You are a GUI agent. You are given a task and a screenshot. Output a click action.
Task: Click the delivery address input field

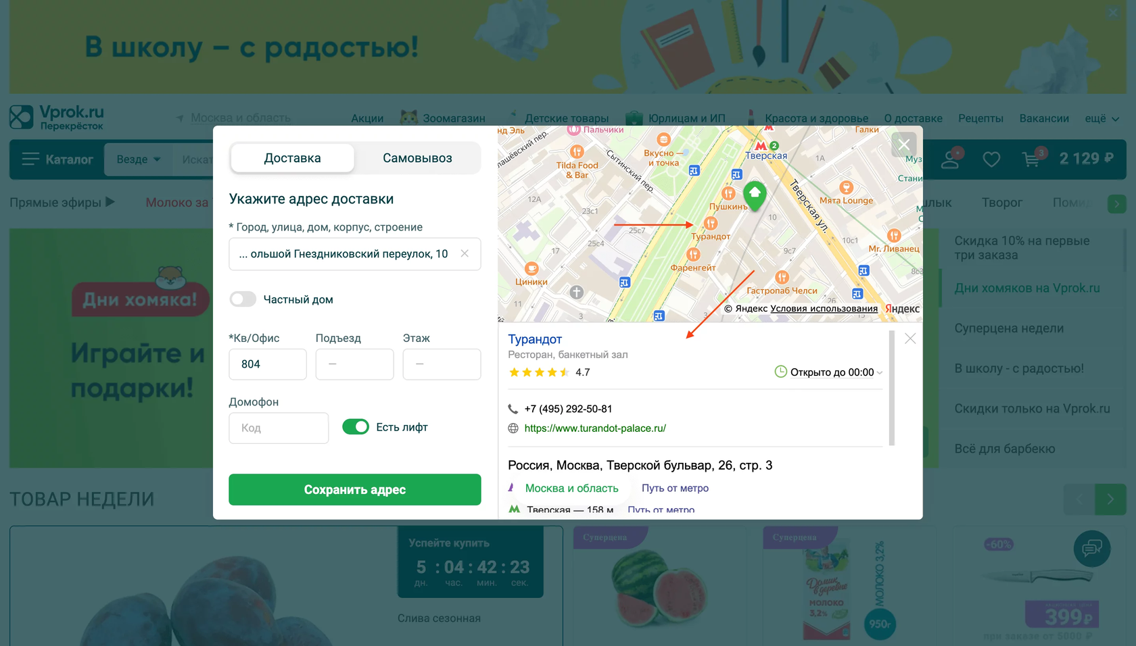[355, 254]
